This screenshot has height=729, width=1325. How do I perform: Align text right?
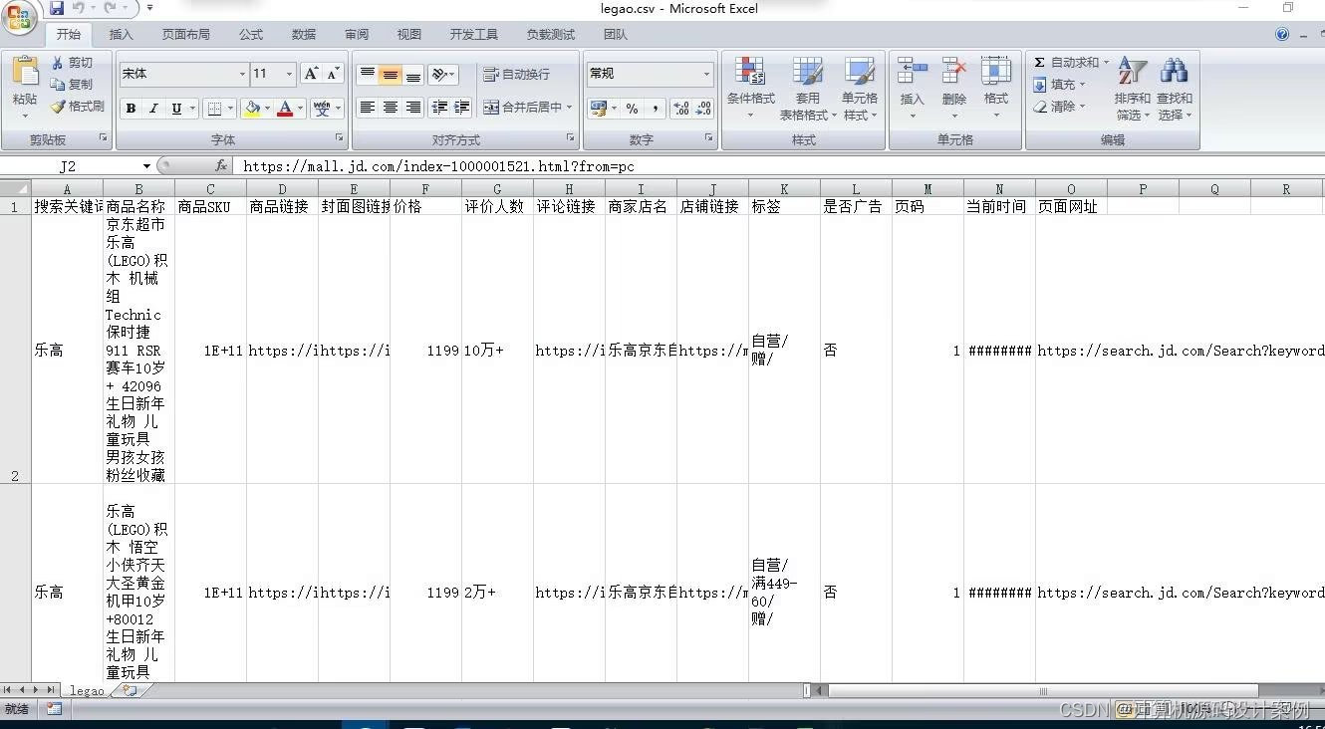(x=413, y=108)
